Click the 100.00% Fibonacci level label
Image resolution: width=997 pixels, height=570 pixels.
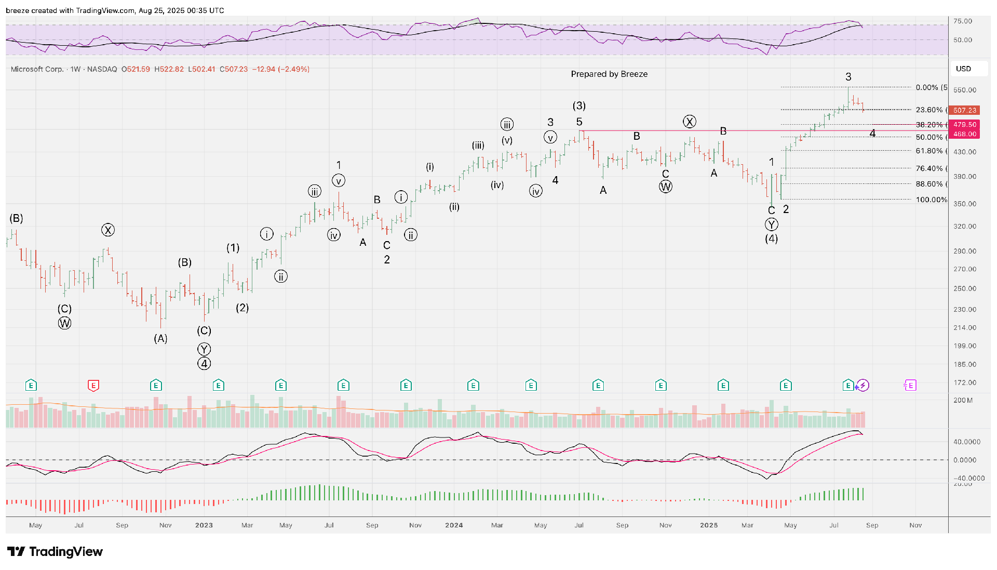pyautogui.click(x=931, y=200)
